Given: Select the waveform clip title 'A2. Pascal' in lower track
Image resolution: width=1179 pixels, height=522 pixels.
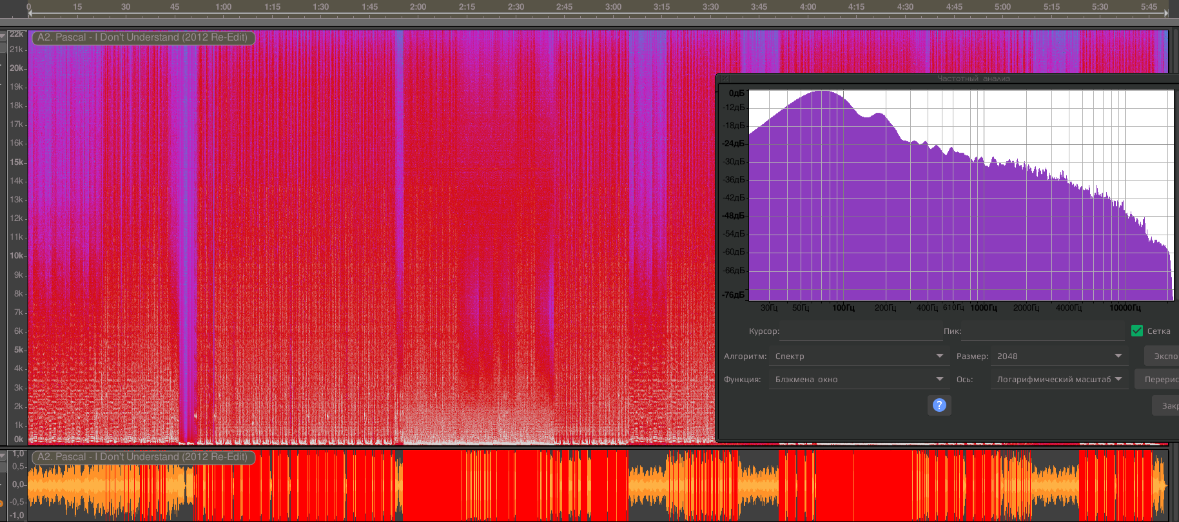Looking at the screenshot, I should pos(143,457).
